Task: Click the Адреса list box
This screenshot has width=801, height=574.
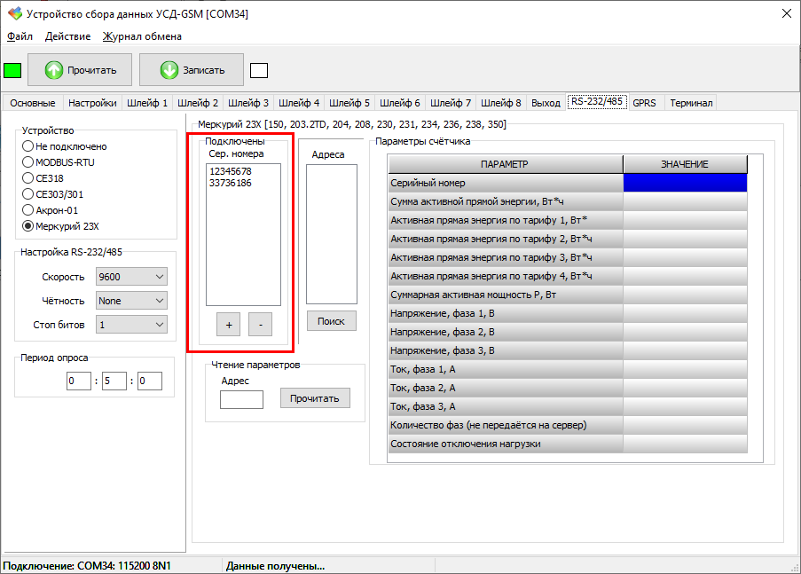Action: click(332, 234)
